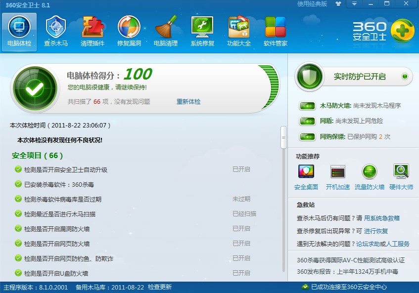Click green check beside 检测是否开启漏洞防火墙
The image size is (419, 293).
click(x=18, y=228)
